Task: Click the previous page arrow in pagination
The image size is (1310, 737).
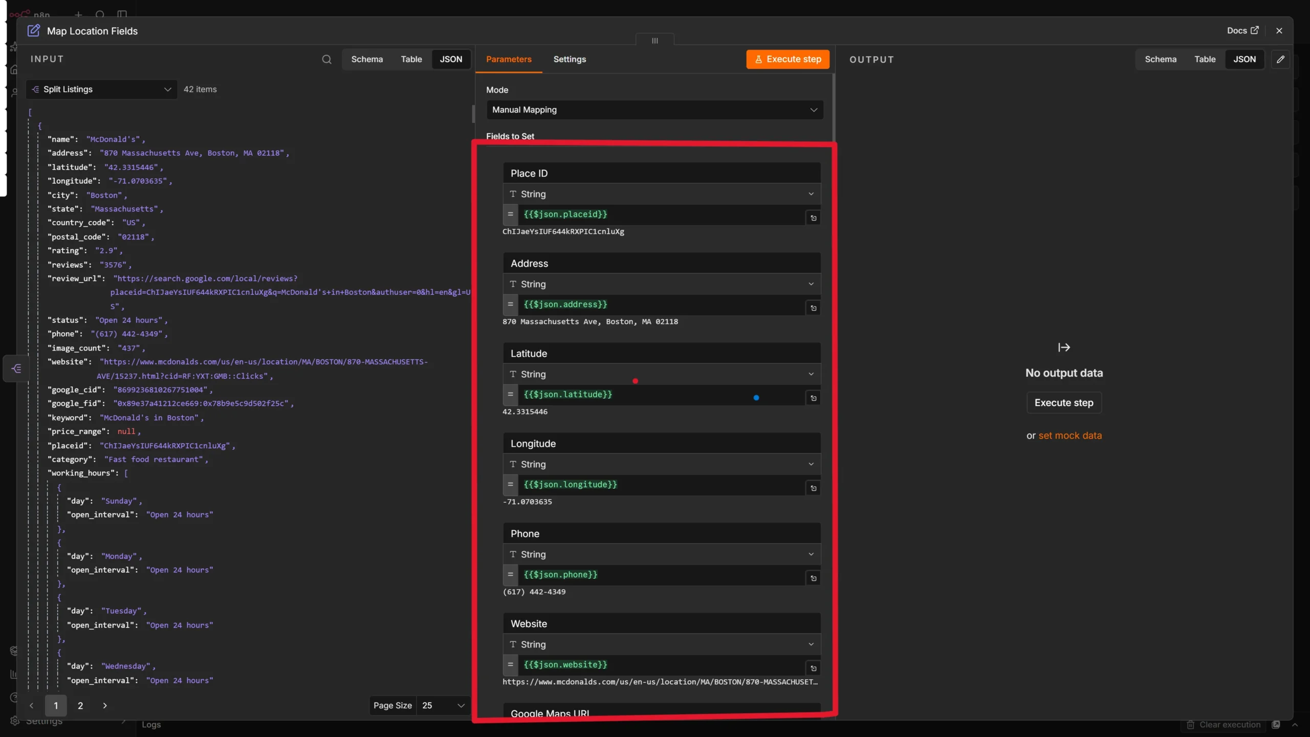Action: pos(32,705)
